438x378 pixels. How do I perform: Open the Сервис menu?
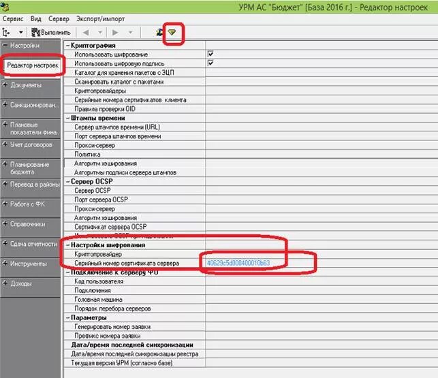(13, 18)
